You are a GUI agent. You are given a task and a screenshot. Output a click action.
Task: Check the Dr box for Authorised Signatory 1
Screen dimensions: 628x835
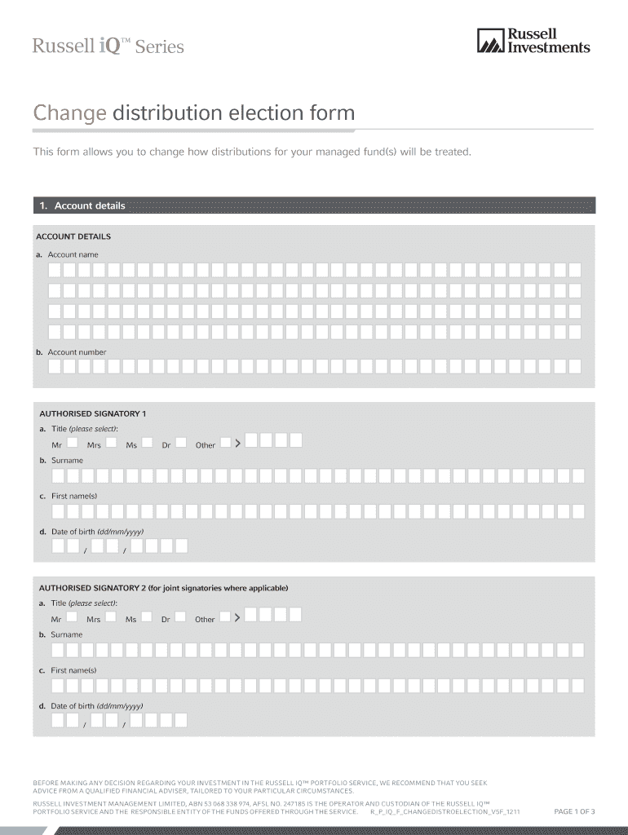pos(181,443)
